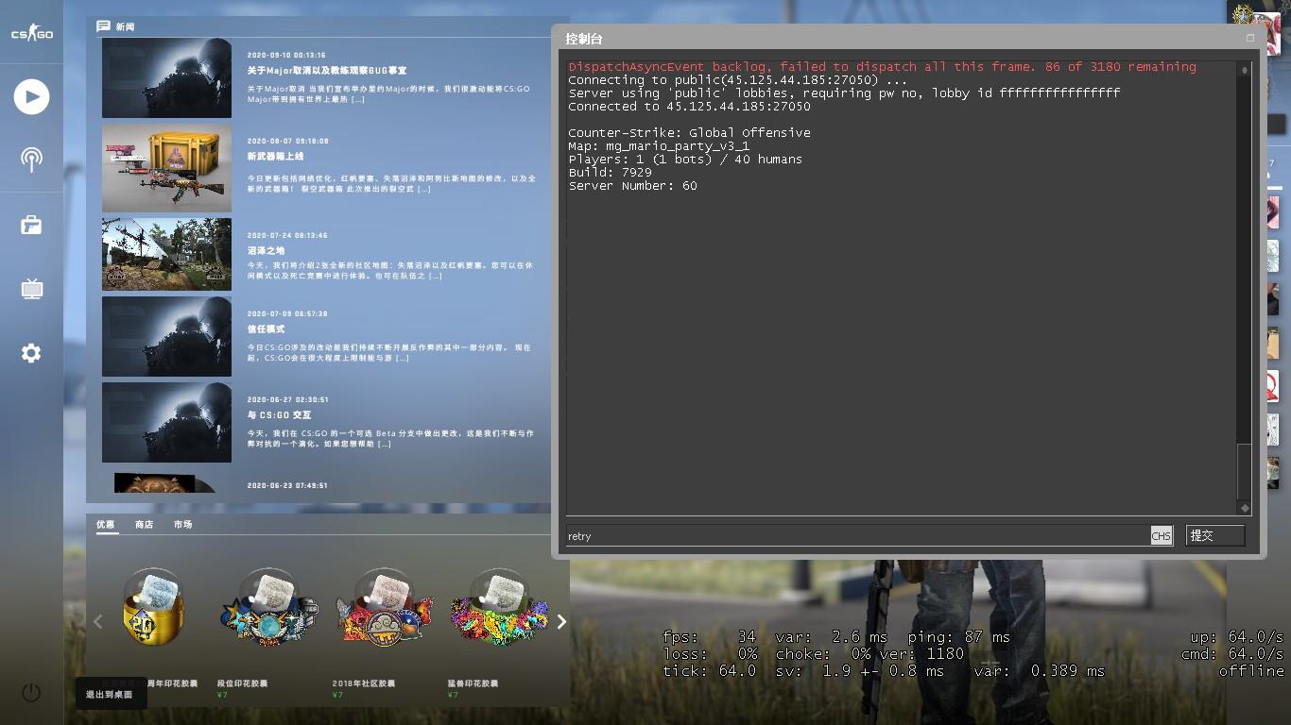
Task: Click the 与 CS:GO 交互 news thumbnail
Action: [x=166, y=422]
